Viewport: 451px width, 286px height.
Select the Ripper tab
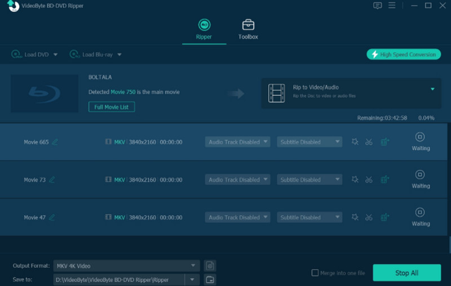tap(204, 30)
